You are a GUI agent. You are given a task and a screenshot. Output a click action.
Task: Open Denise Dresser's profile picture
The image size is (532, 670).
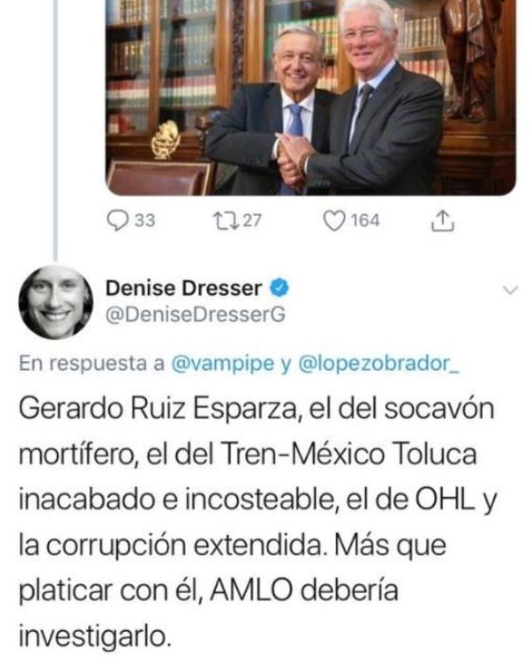tap(55, 302)
